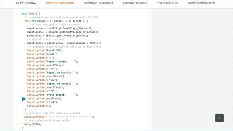This screenshot has height=131, width=233.
Task: Click the Serial.print(poradi); line
Action: [x=42, y=54]
